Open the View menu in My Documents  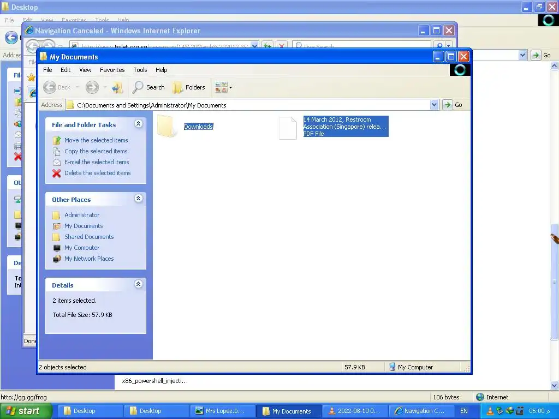pyautogui.click(x=85, y=70)
